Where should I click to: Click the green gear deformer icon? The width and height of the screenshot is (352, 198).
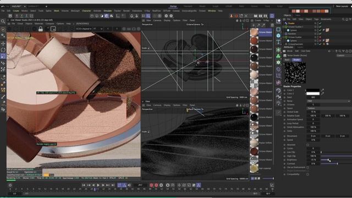coord(279,62)
